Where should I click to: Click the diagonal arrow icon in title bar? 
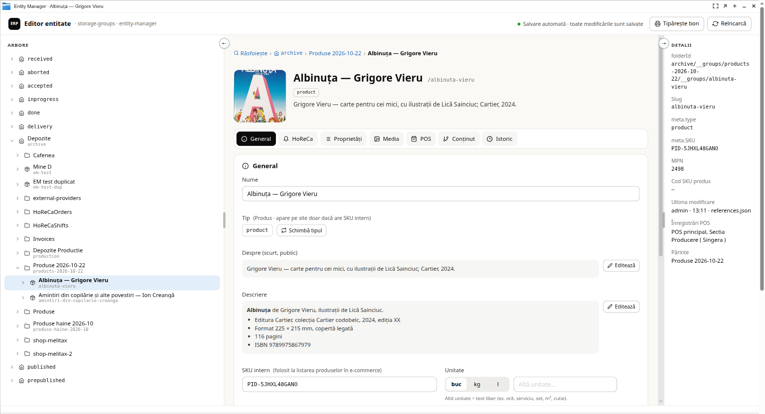point(725,6)
